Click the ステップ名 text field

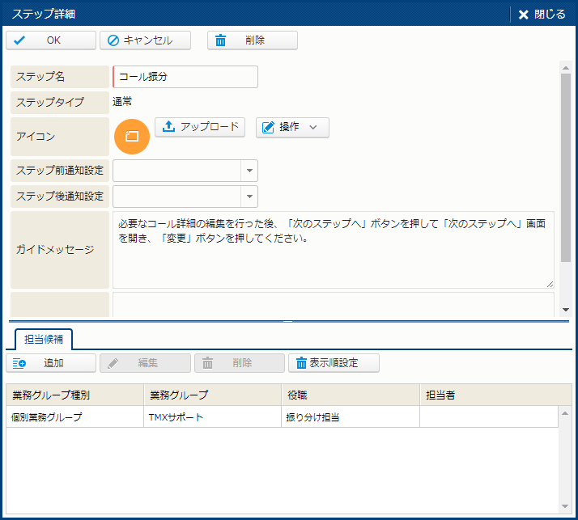click(185, 77)
